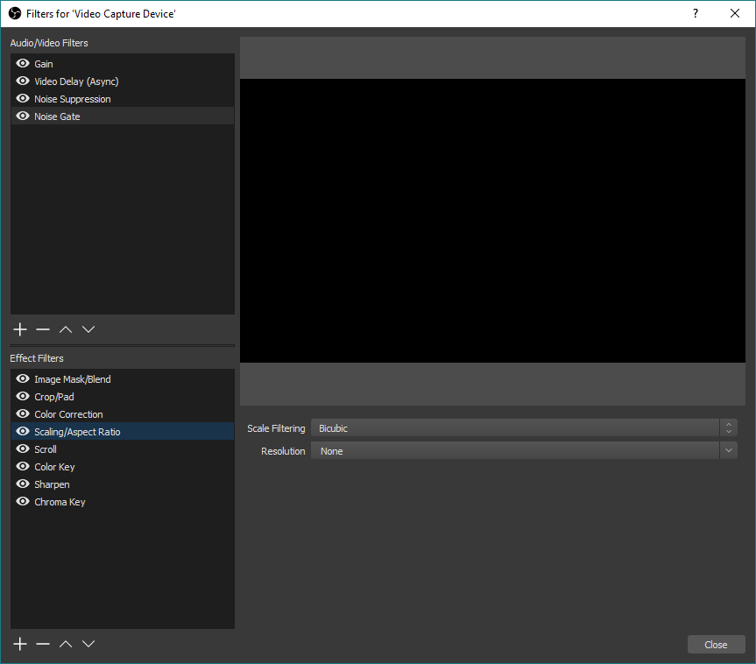
Task: Disable the Noise Suppression filter
Action: tap(22, 98)
